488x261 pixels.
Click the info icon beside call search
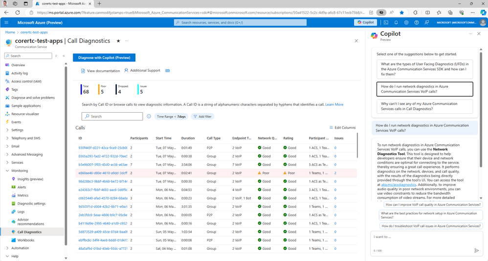149,117
